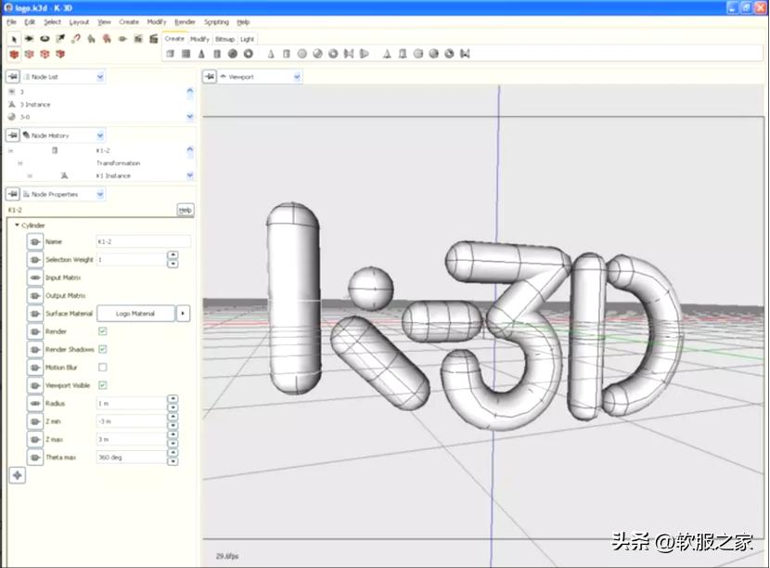Click the connect icon beside Radius property
The image size is (770, 568).
coord(35,404)
